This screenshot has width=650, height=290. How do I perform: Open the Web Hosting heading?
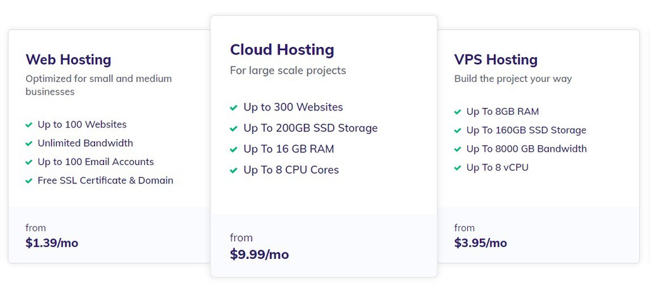(68, 60)
